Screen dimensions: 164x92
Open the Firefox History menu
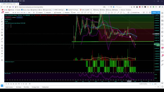[x=11, y=1]
